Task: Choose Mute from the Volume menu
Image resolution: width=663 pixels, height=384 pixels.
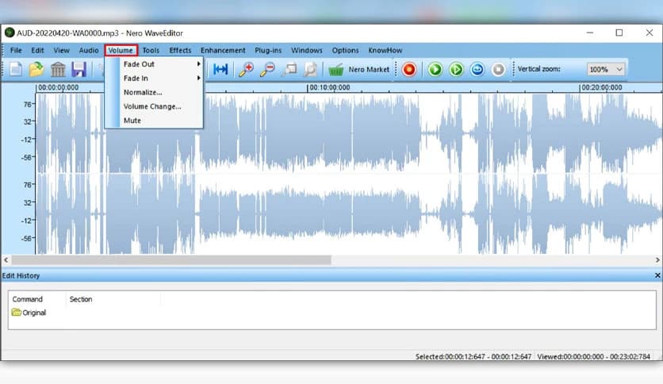Action: [x=154, y=121]
